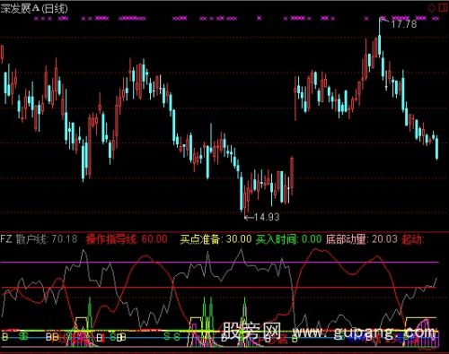The image size is (449, 354).
Task: Click the chart title 深发展A (日线)
Action: click(34, 9)
